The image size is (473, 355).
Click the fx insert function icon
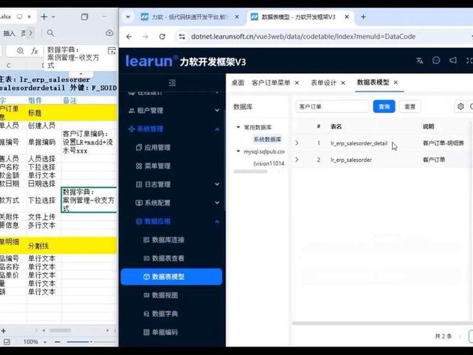(x=35, y=51)
